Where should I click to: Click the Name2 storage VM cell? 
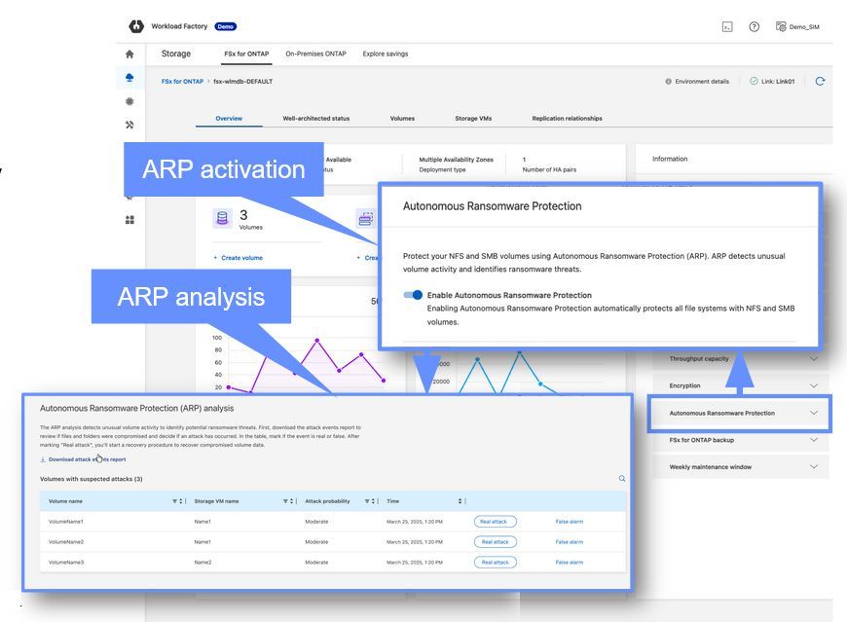point(203,562)
